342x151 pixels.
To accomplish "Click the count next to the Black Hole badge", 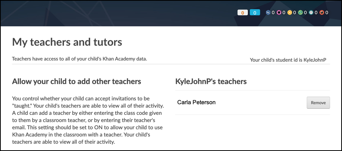I will pos(284,13).
